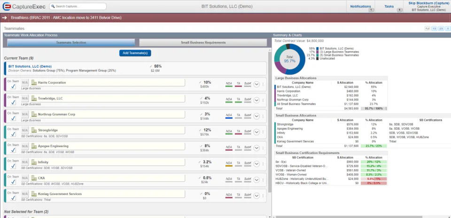The width and height of the screenshot is (451, 218).
Task: Expand Northrup Grumman Corp details chevron
Action: pos(257,116)
